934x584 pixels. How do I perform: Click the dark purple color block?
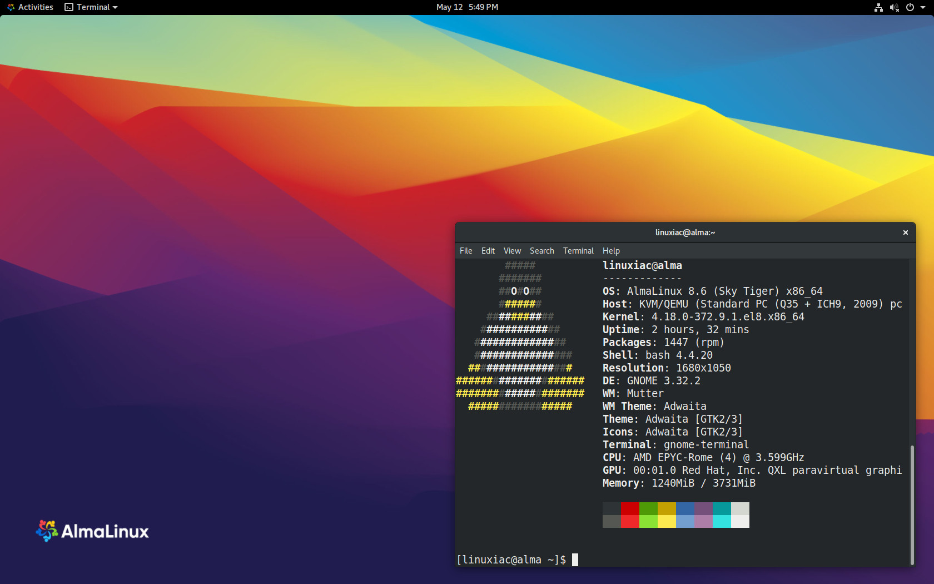703,508
